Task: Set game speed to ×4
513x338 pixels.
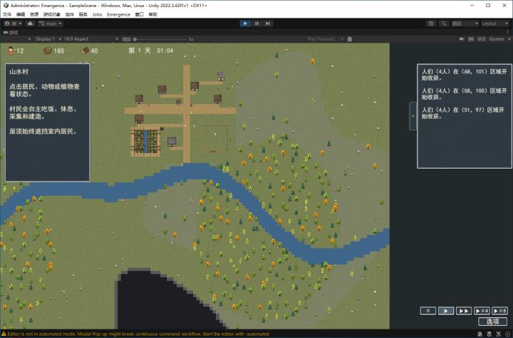Action: [x=482, y=310]
